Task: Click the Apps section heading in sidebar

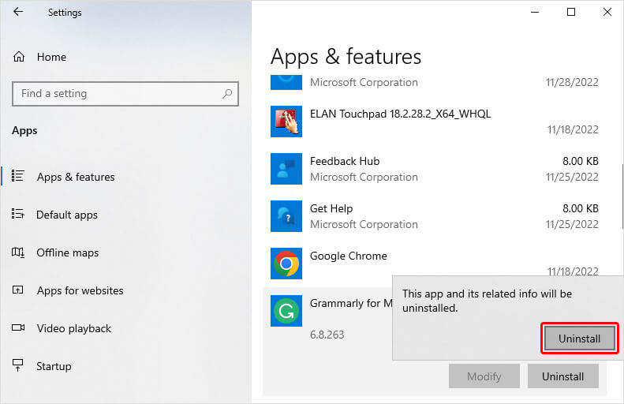Action: coord(24,130)
